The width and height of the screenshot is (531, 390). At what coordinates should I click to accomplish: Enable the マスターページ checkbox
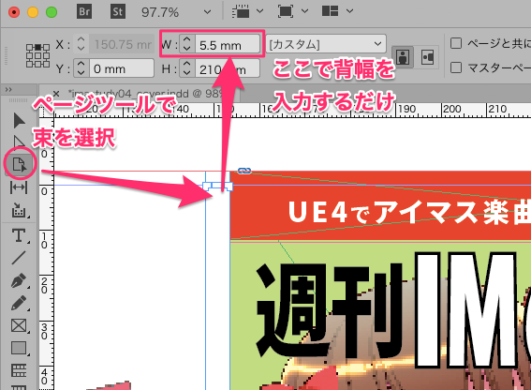click(456, 67)
